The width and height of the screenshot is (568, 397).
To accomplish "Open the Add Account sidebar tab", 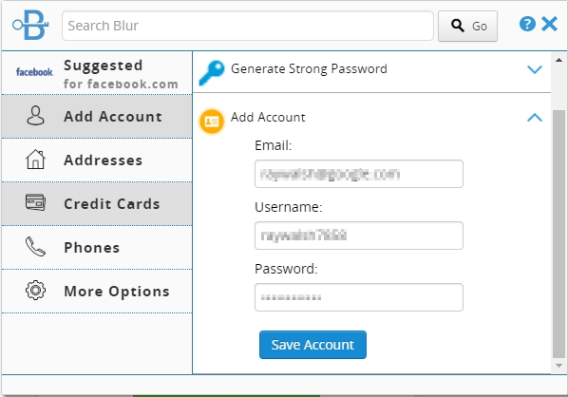I will [x=97, y=117].
